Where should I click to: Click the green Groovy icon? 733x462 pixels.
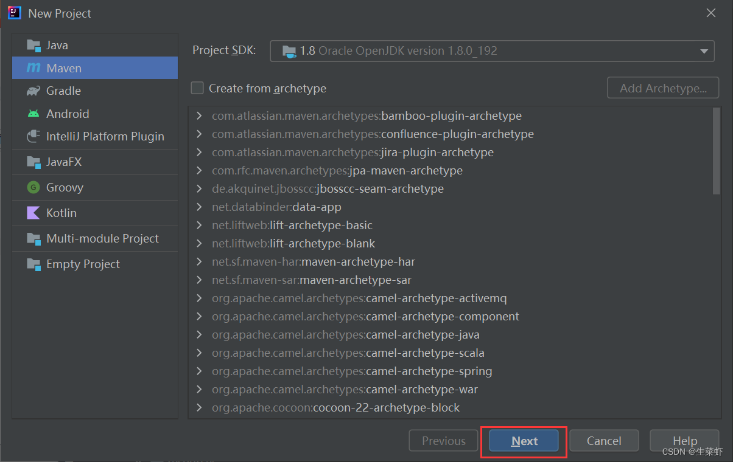click(x=33, y=187)
